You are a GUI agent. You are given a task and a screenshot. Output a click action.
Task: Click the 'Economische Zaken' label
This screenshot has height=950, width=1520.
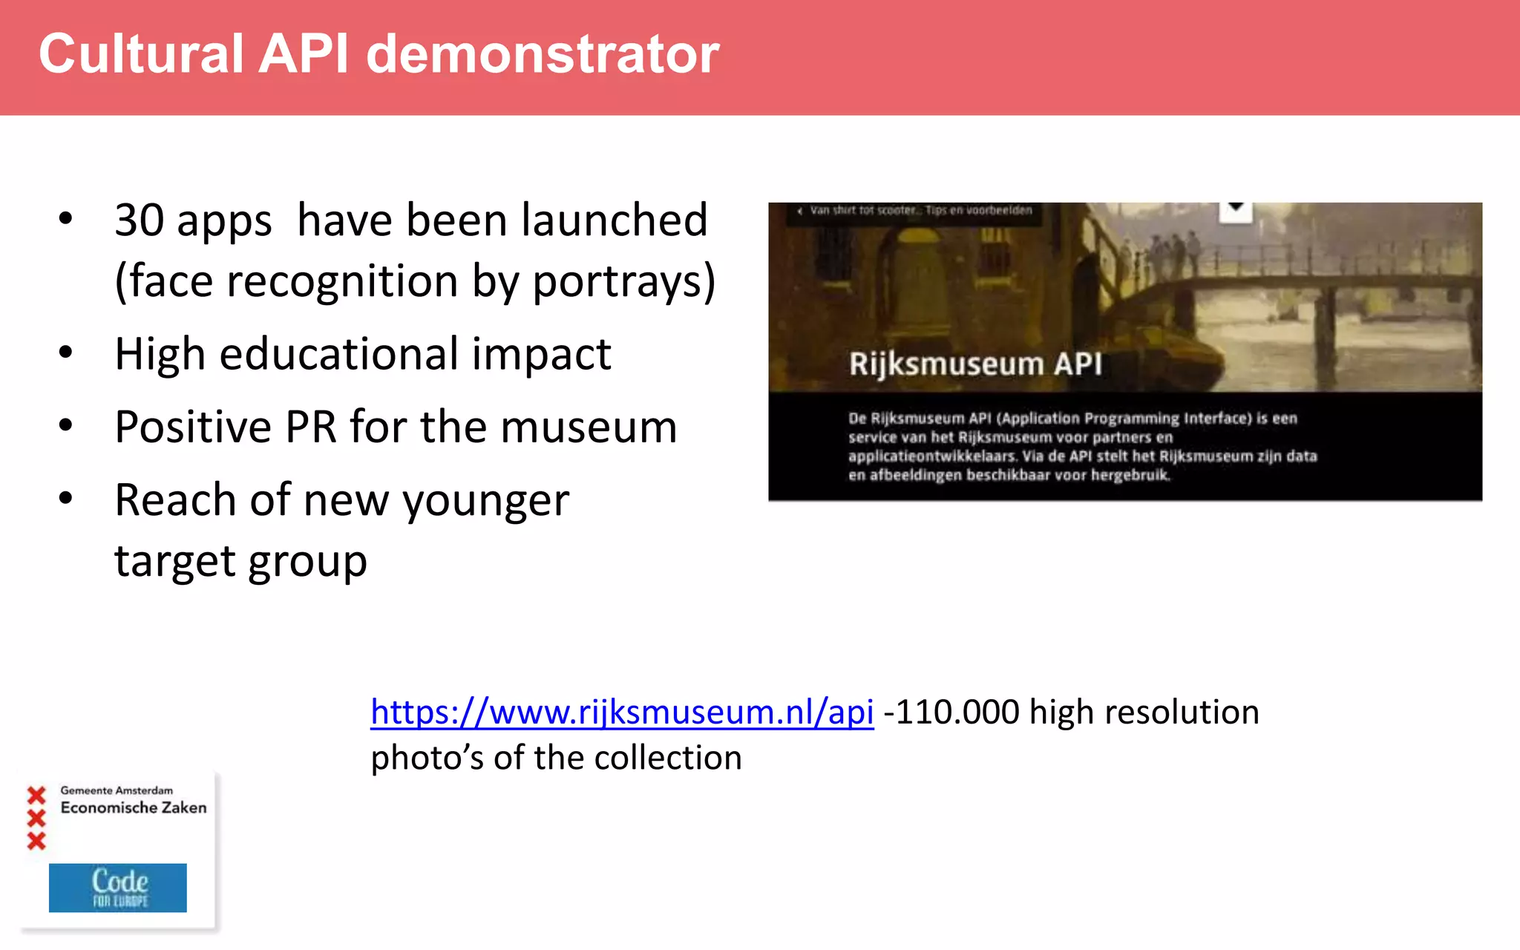[134, 807]
